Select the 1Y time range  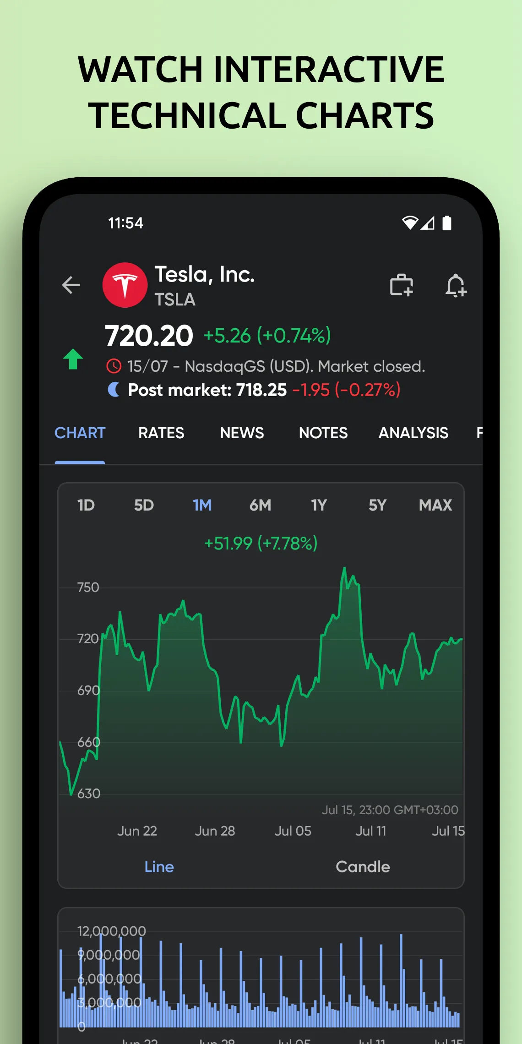pos(319,505)
